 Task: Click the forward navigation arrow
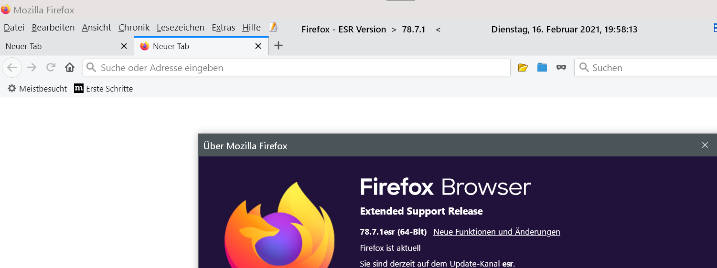(x=32, y=68)
